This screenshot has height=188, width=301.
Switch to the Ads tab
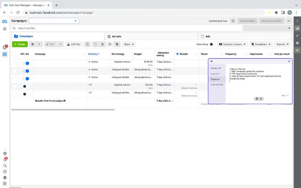245,37
